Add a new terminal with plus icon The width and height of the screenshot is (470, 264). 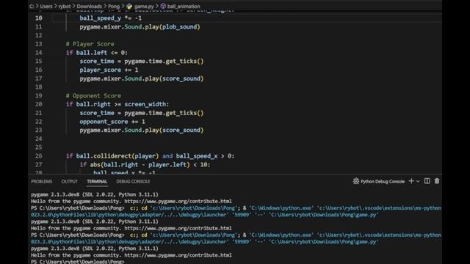click(411, 181)
